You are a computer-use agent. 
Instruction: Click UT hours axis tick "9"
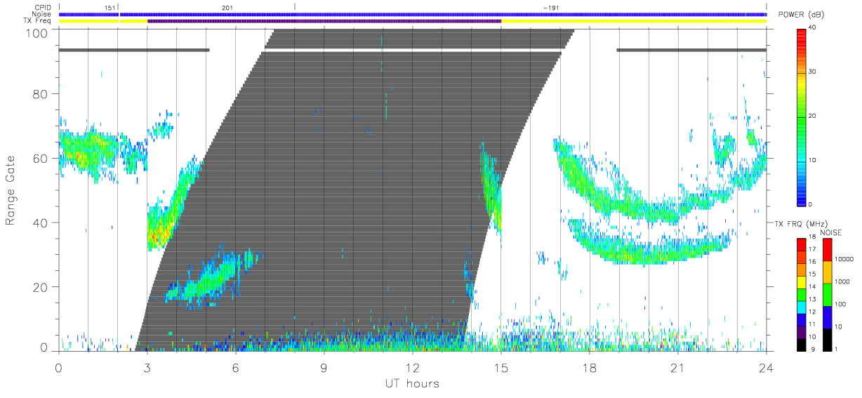(x=324, y=367)
